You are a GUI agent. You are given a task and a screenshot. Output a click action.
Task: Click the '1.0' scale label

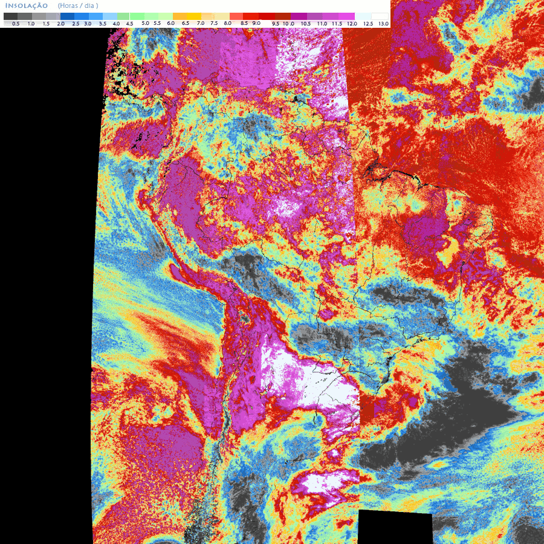[x=31, y=24]
